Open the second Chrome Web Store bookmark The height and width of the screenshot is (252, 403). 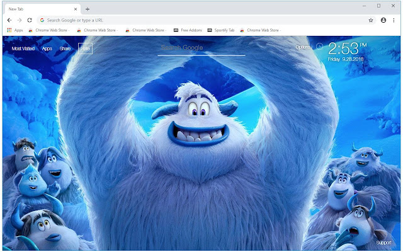98,30
